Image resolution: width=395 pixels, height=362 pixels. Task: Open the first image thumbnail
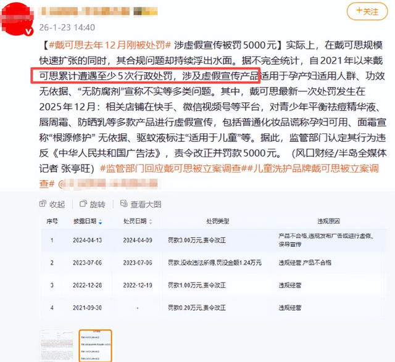[x=56, y=345]
